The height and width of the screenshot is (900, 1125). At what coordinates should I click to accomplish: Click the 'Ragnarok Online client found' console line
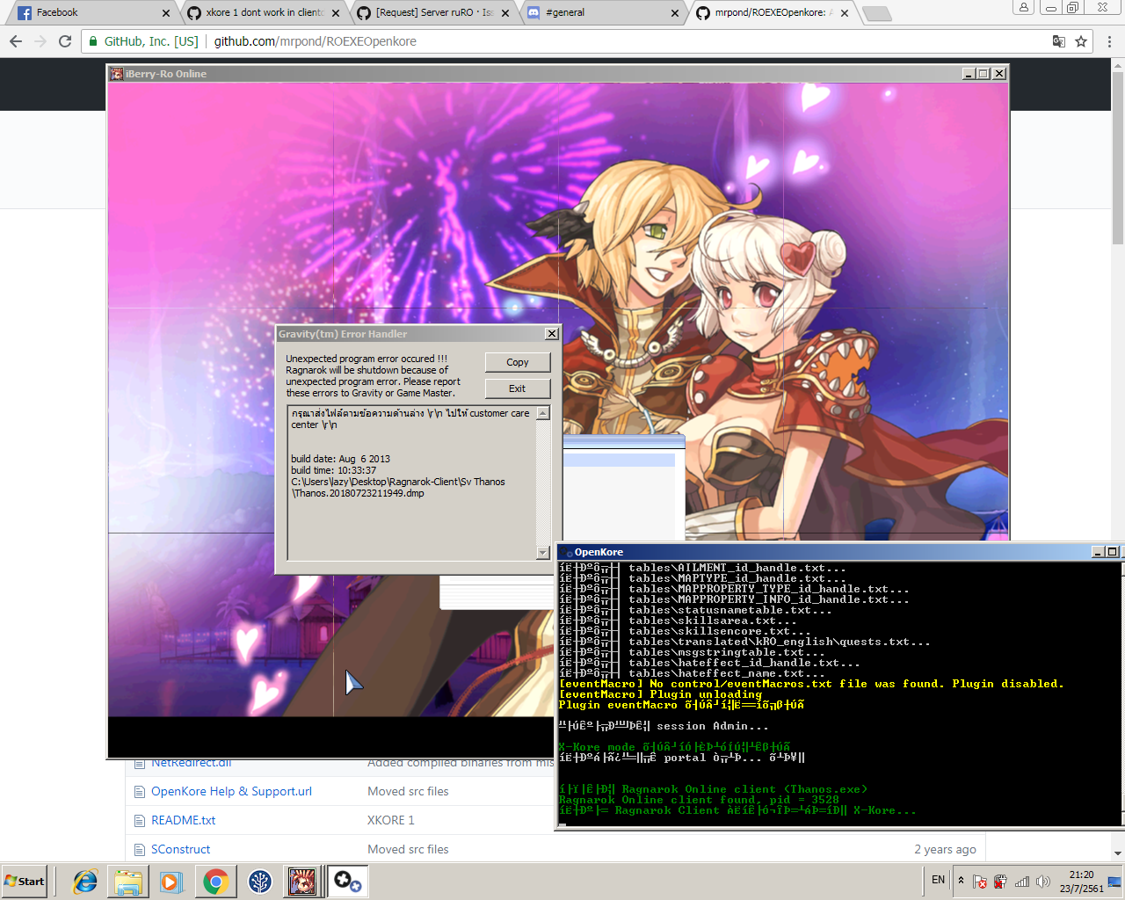pos(699,800)
